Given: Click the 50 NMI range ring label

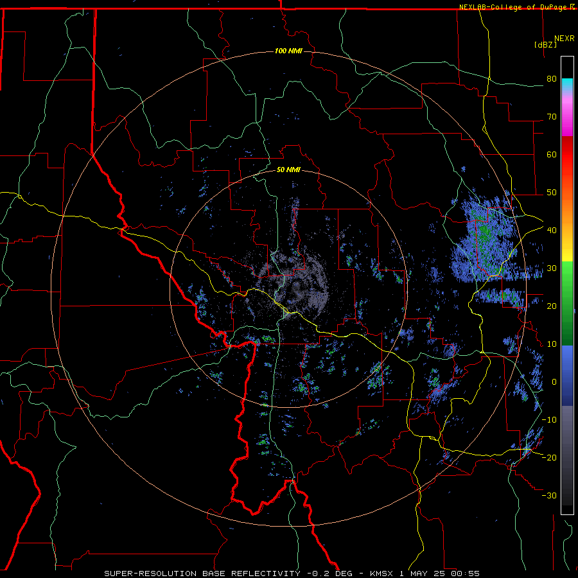Looking at the screenshot, I should [x=288, y=170].
